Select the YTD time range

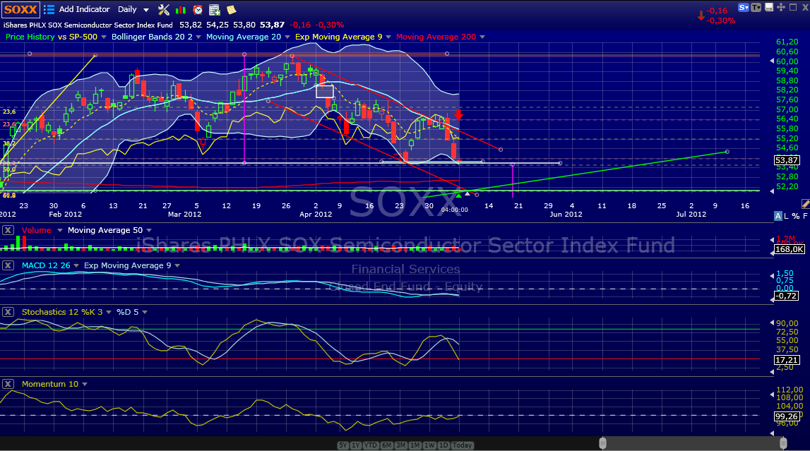click(x=370, y=445)
